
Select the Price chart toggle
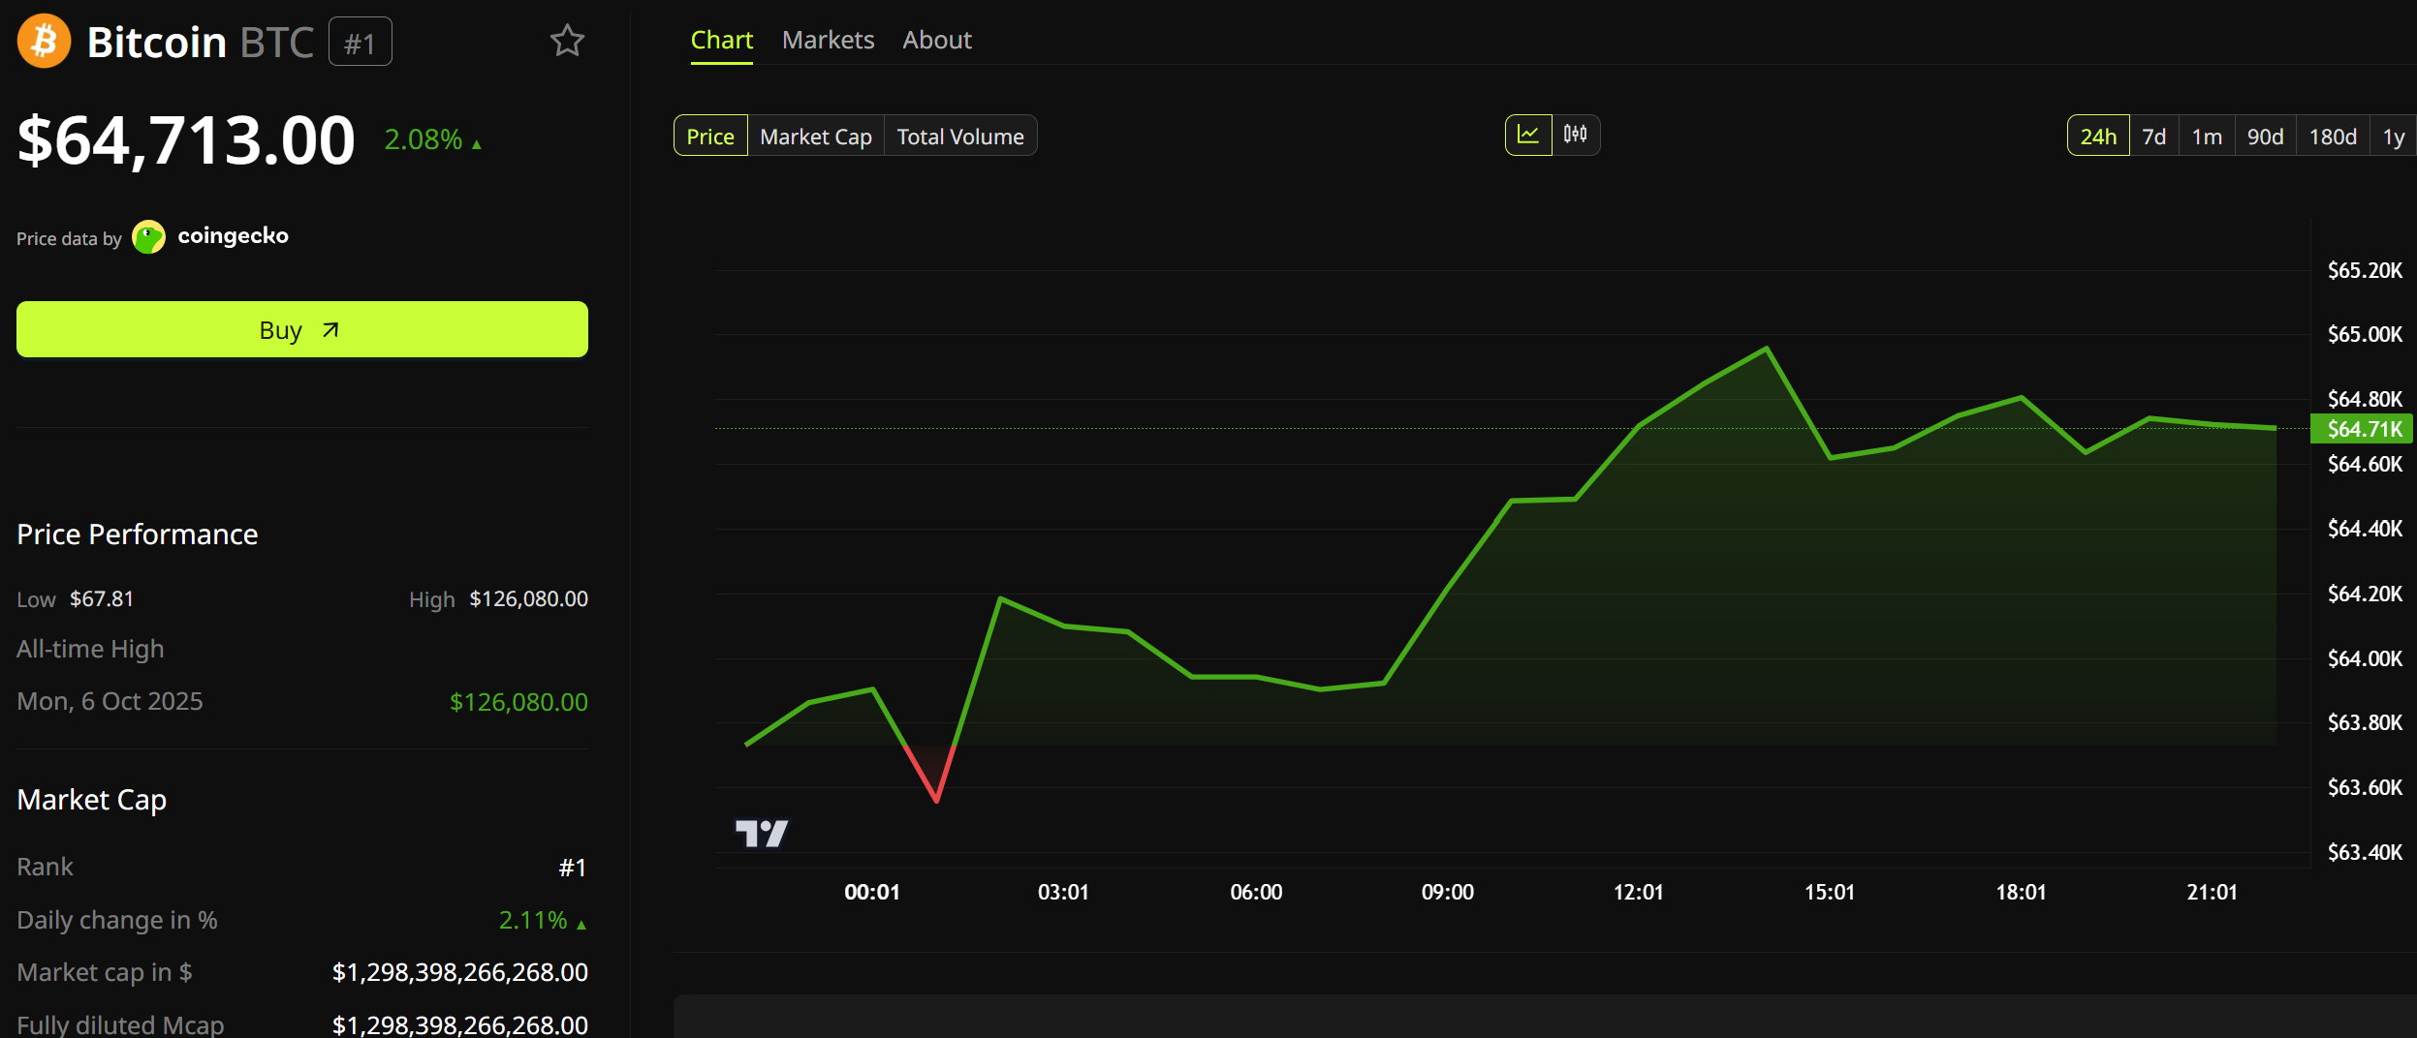tap(710, 136)
